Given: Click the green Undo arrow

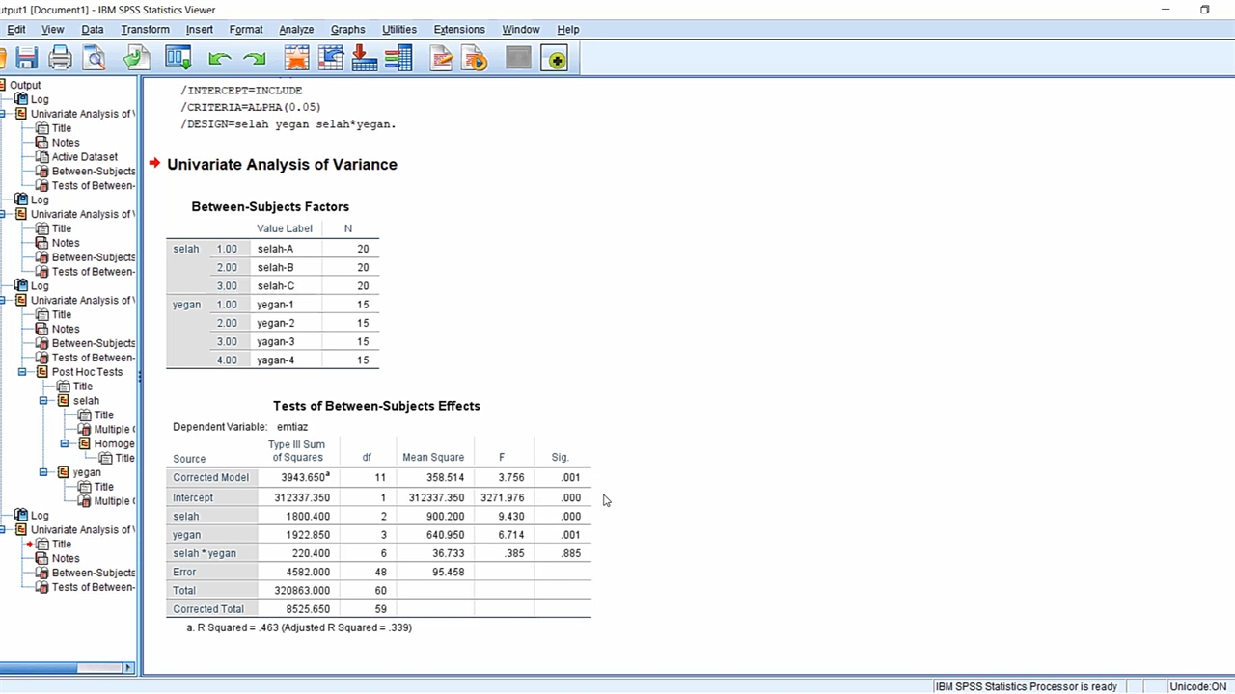Looking at the screenshot, I should [x=220, y=59].
